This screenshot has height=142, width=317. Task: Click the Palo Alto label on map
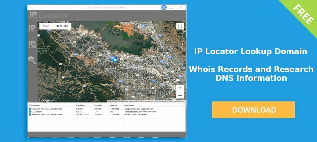(x=98, y=48)
